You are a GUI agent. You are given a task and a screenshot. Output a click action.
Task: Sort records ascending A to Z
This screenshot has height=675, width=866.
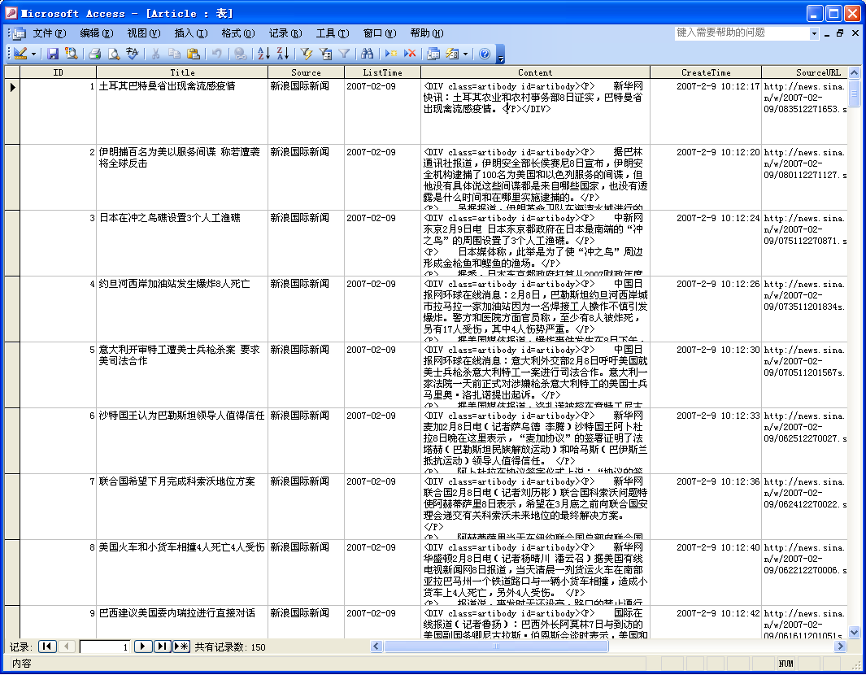[x=263, y=54]
